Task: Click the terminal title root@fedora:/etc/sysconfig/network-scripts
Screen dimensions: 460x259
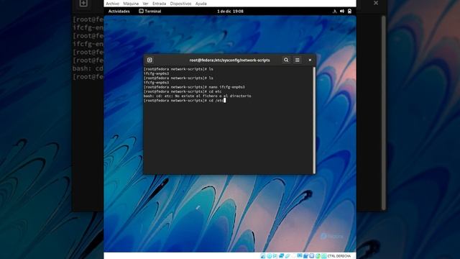Action: pos(229,60)
